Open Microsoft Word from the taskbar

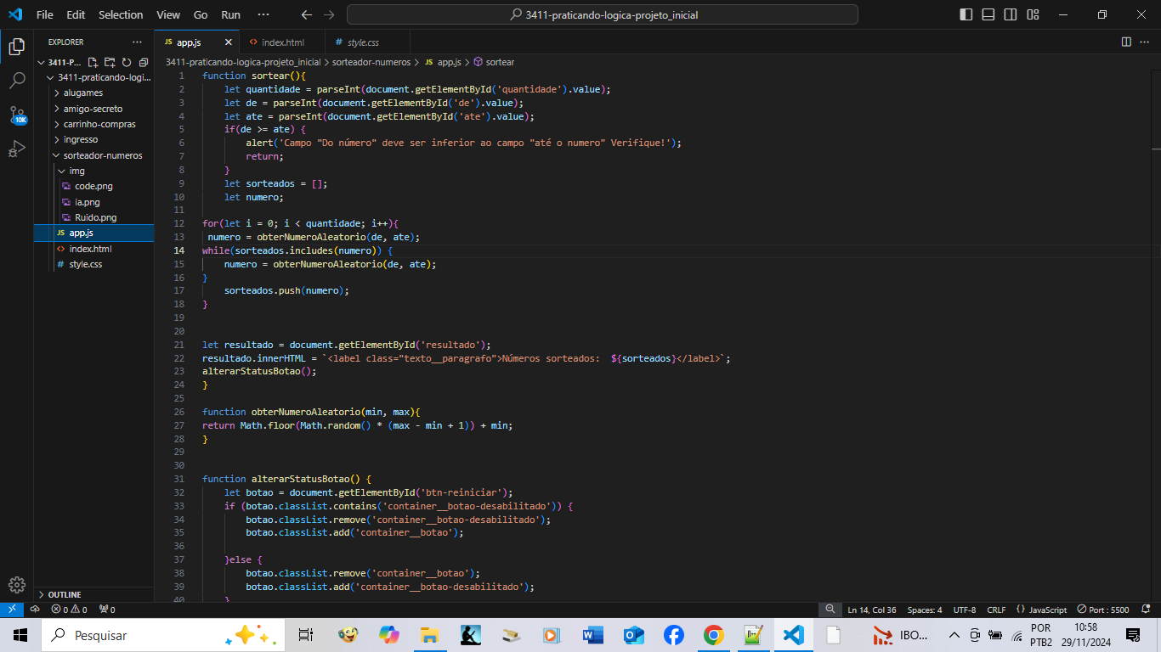click(593, 635)
